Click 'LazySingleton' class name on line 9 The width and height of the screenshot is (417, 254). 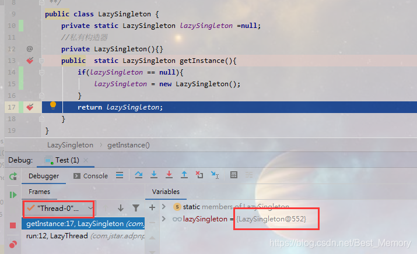(x=124, y=14)
